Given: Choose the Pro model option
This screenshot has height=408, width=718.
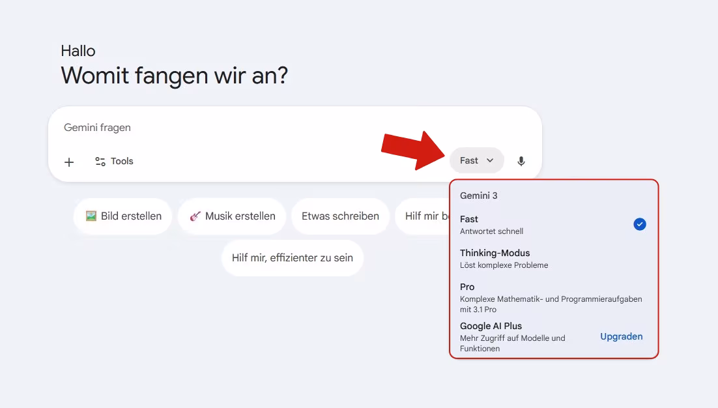Looking at the screenshot, I should coord(553,298).
